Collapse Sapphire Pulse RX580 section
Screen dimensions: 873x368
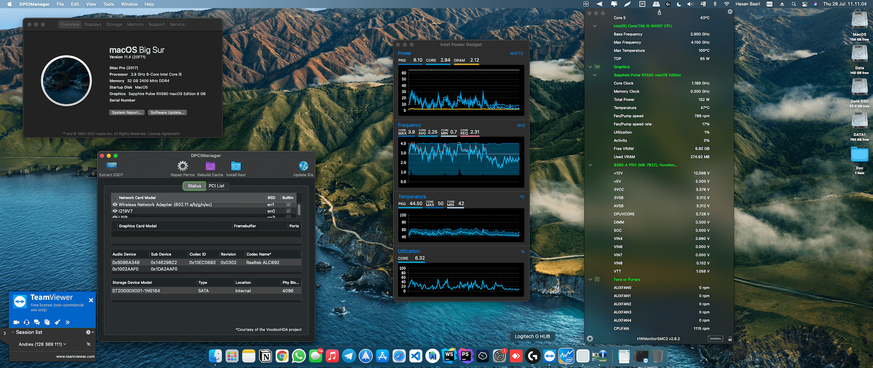coord(594,75)
